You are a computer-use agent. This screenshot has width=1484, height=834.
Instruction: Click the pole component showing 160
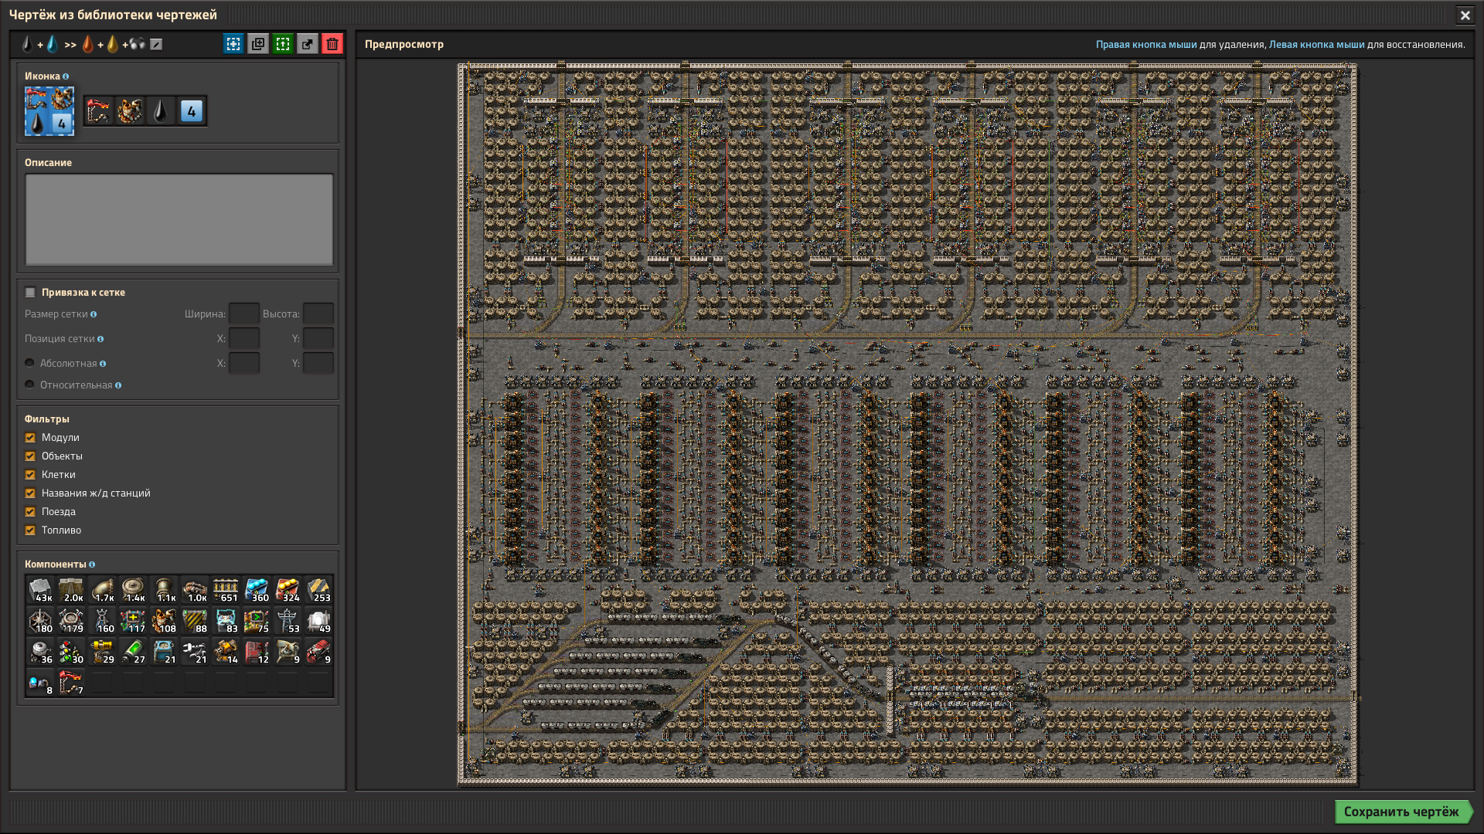point(102,621)
